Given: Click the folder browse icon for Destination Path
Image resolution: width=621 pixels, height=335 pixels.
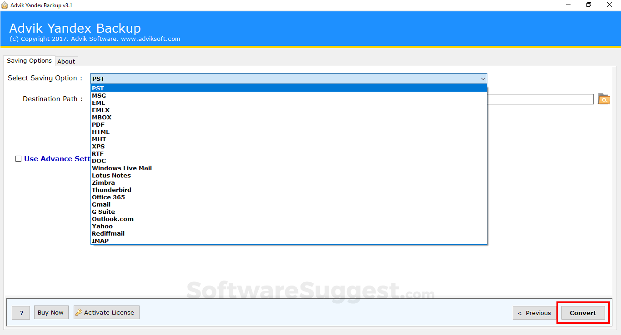Looking at the screenshot, I should pos(604,99).
